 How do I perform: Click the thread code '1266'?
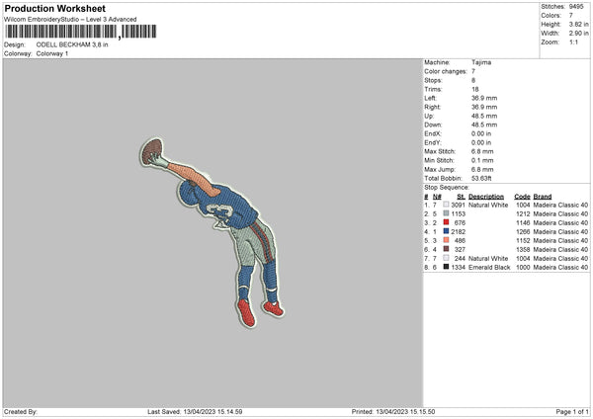coord(523,231)
